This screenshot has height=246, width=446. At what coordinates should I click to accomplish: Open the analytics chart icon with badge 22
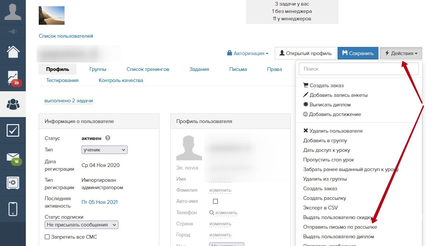pyautogui.click(x=13, y=78)
